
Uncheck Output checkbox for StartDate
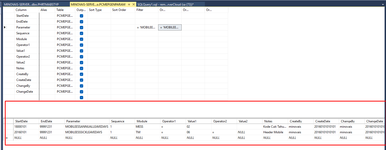pyautogui.click(x=81, y=16)
